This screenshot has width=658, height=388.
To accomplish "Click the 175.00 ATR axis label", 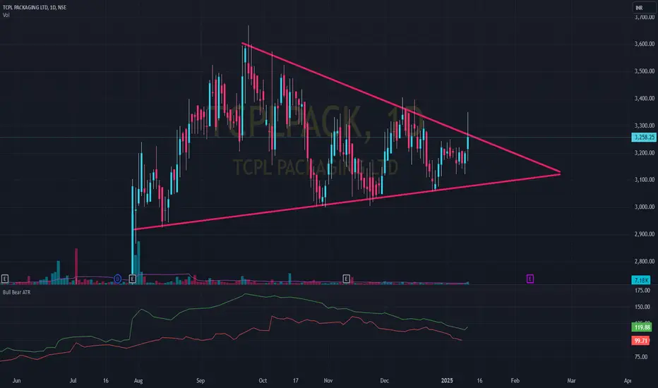I will [x=642, y=290].
